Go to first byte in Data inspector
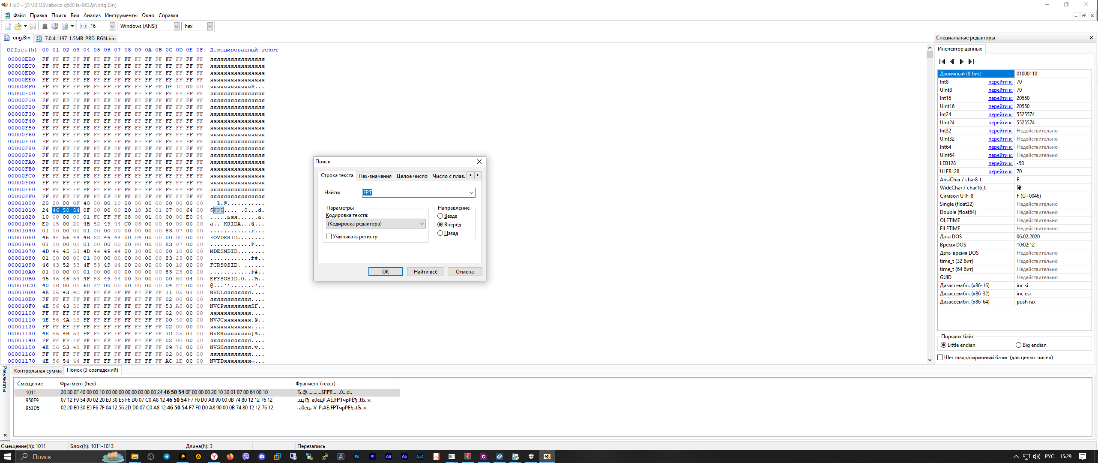Screen dimensions: 1098x463 [x=942, y=61]
